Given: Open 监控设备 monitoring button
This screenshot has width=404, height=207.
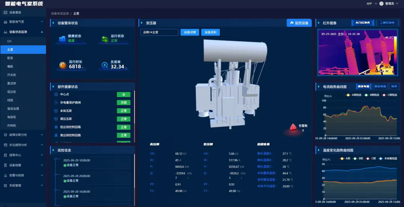Looking at the screenshot, I should click(299, 23).
